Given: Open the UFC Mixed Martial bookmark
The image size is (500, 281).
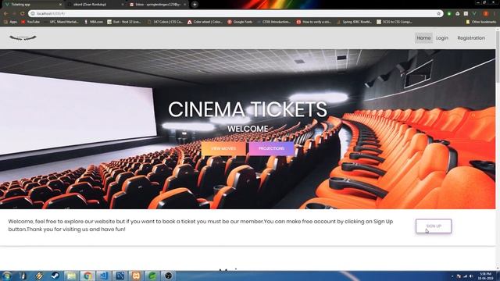Looking at the screenshot, I should point(62,22).
